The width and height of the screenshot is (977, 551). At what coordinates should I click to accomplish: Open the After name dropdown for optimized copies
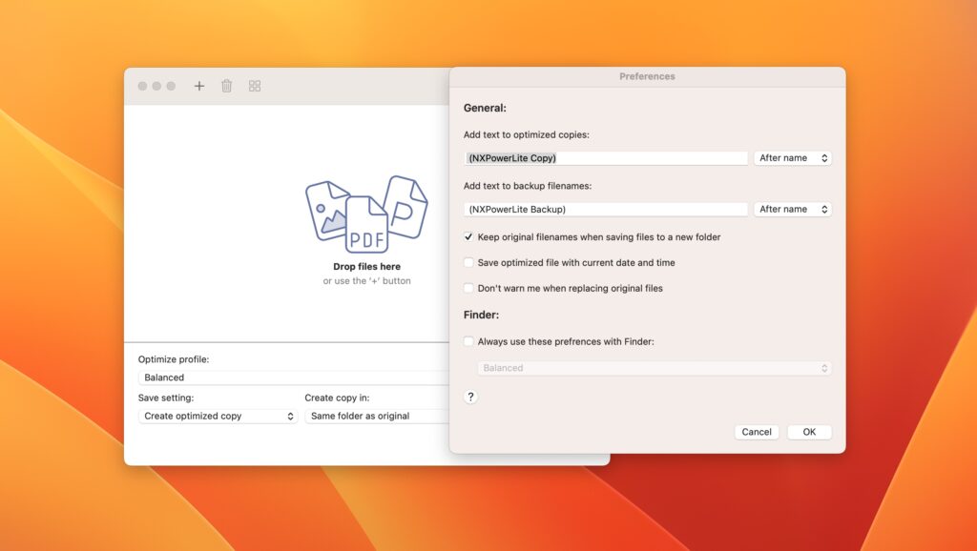coord(793,157)
